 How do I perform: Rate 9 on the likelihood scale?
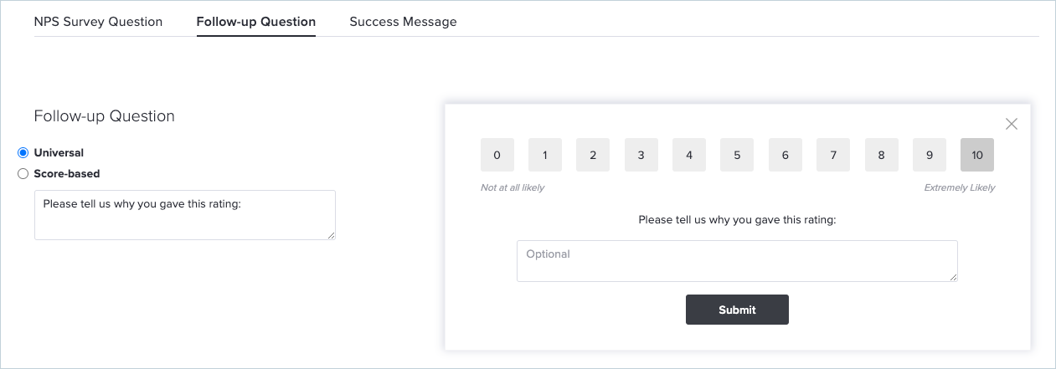point(930,155)
